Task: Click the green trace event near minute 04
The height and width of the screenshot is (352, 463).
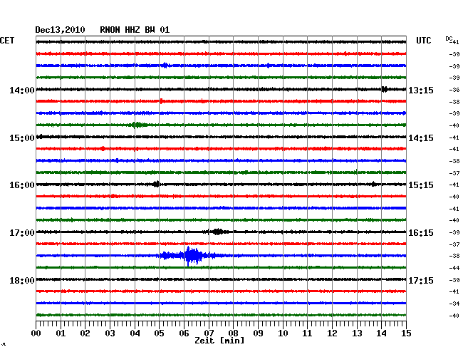Action: (x=138, y=125)
